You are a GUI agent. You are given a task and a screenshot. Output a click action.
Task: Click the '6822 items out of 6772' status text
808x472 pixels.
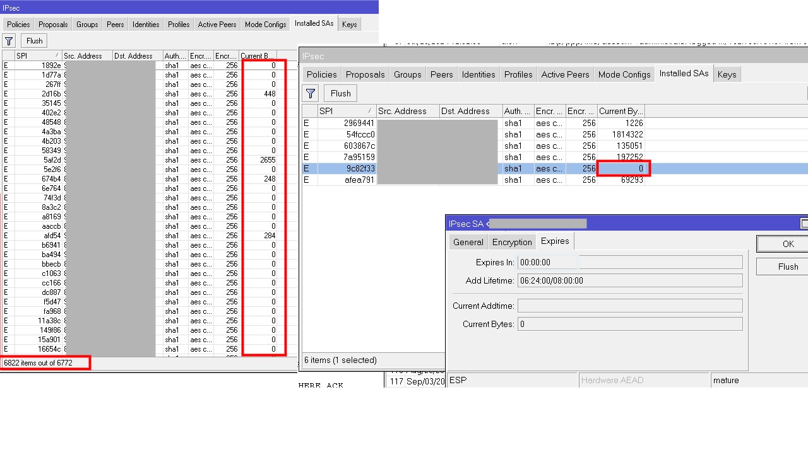pos(38,363)
